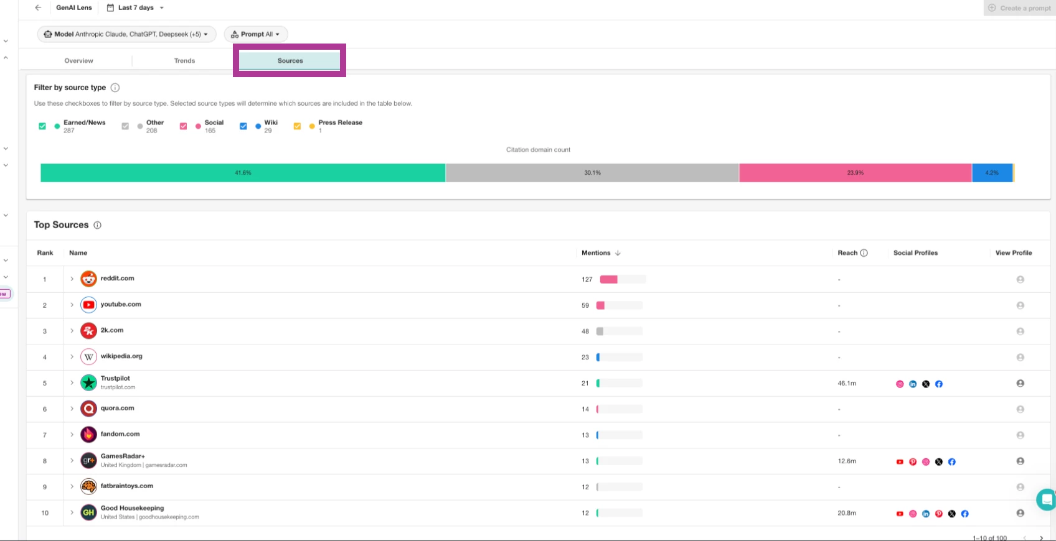Uncheck the Earned/News checkbox

(42, 126)
